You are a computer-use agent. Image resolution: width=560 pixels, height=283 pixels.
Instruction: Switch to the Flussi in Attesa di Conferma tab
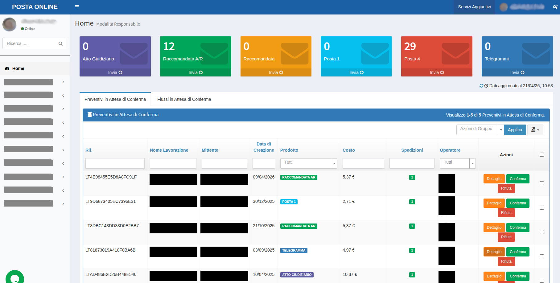coord(184,99)
